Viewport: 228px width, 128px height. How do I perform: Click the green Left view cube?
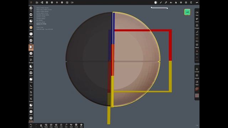(187, 12)
